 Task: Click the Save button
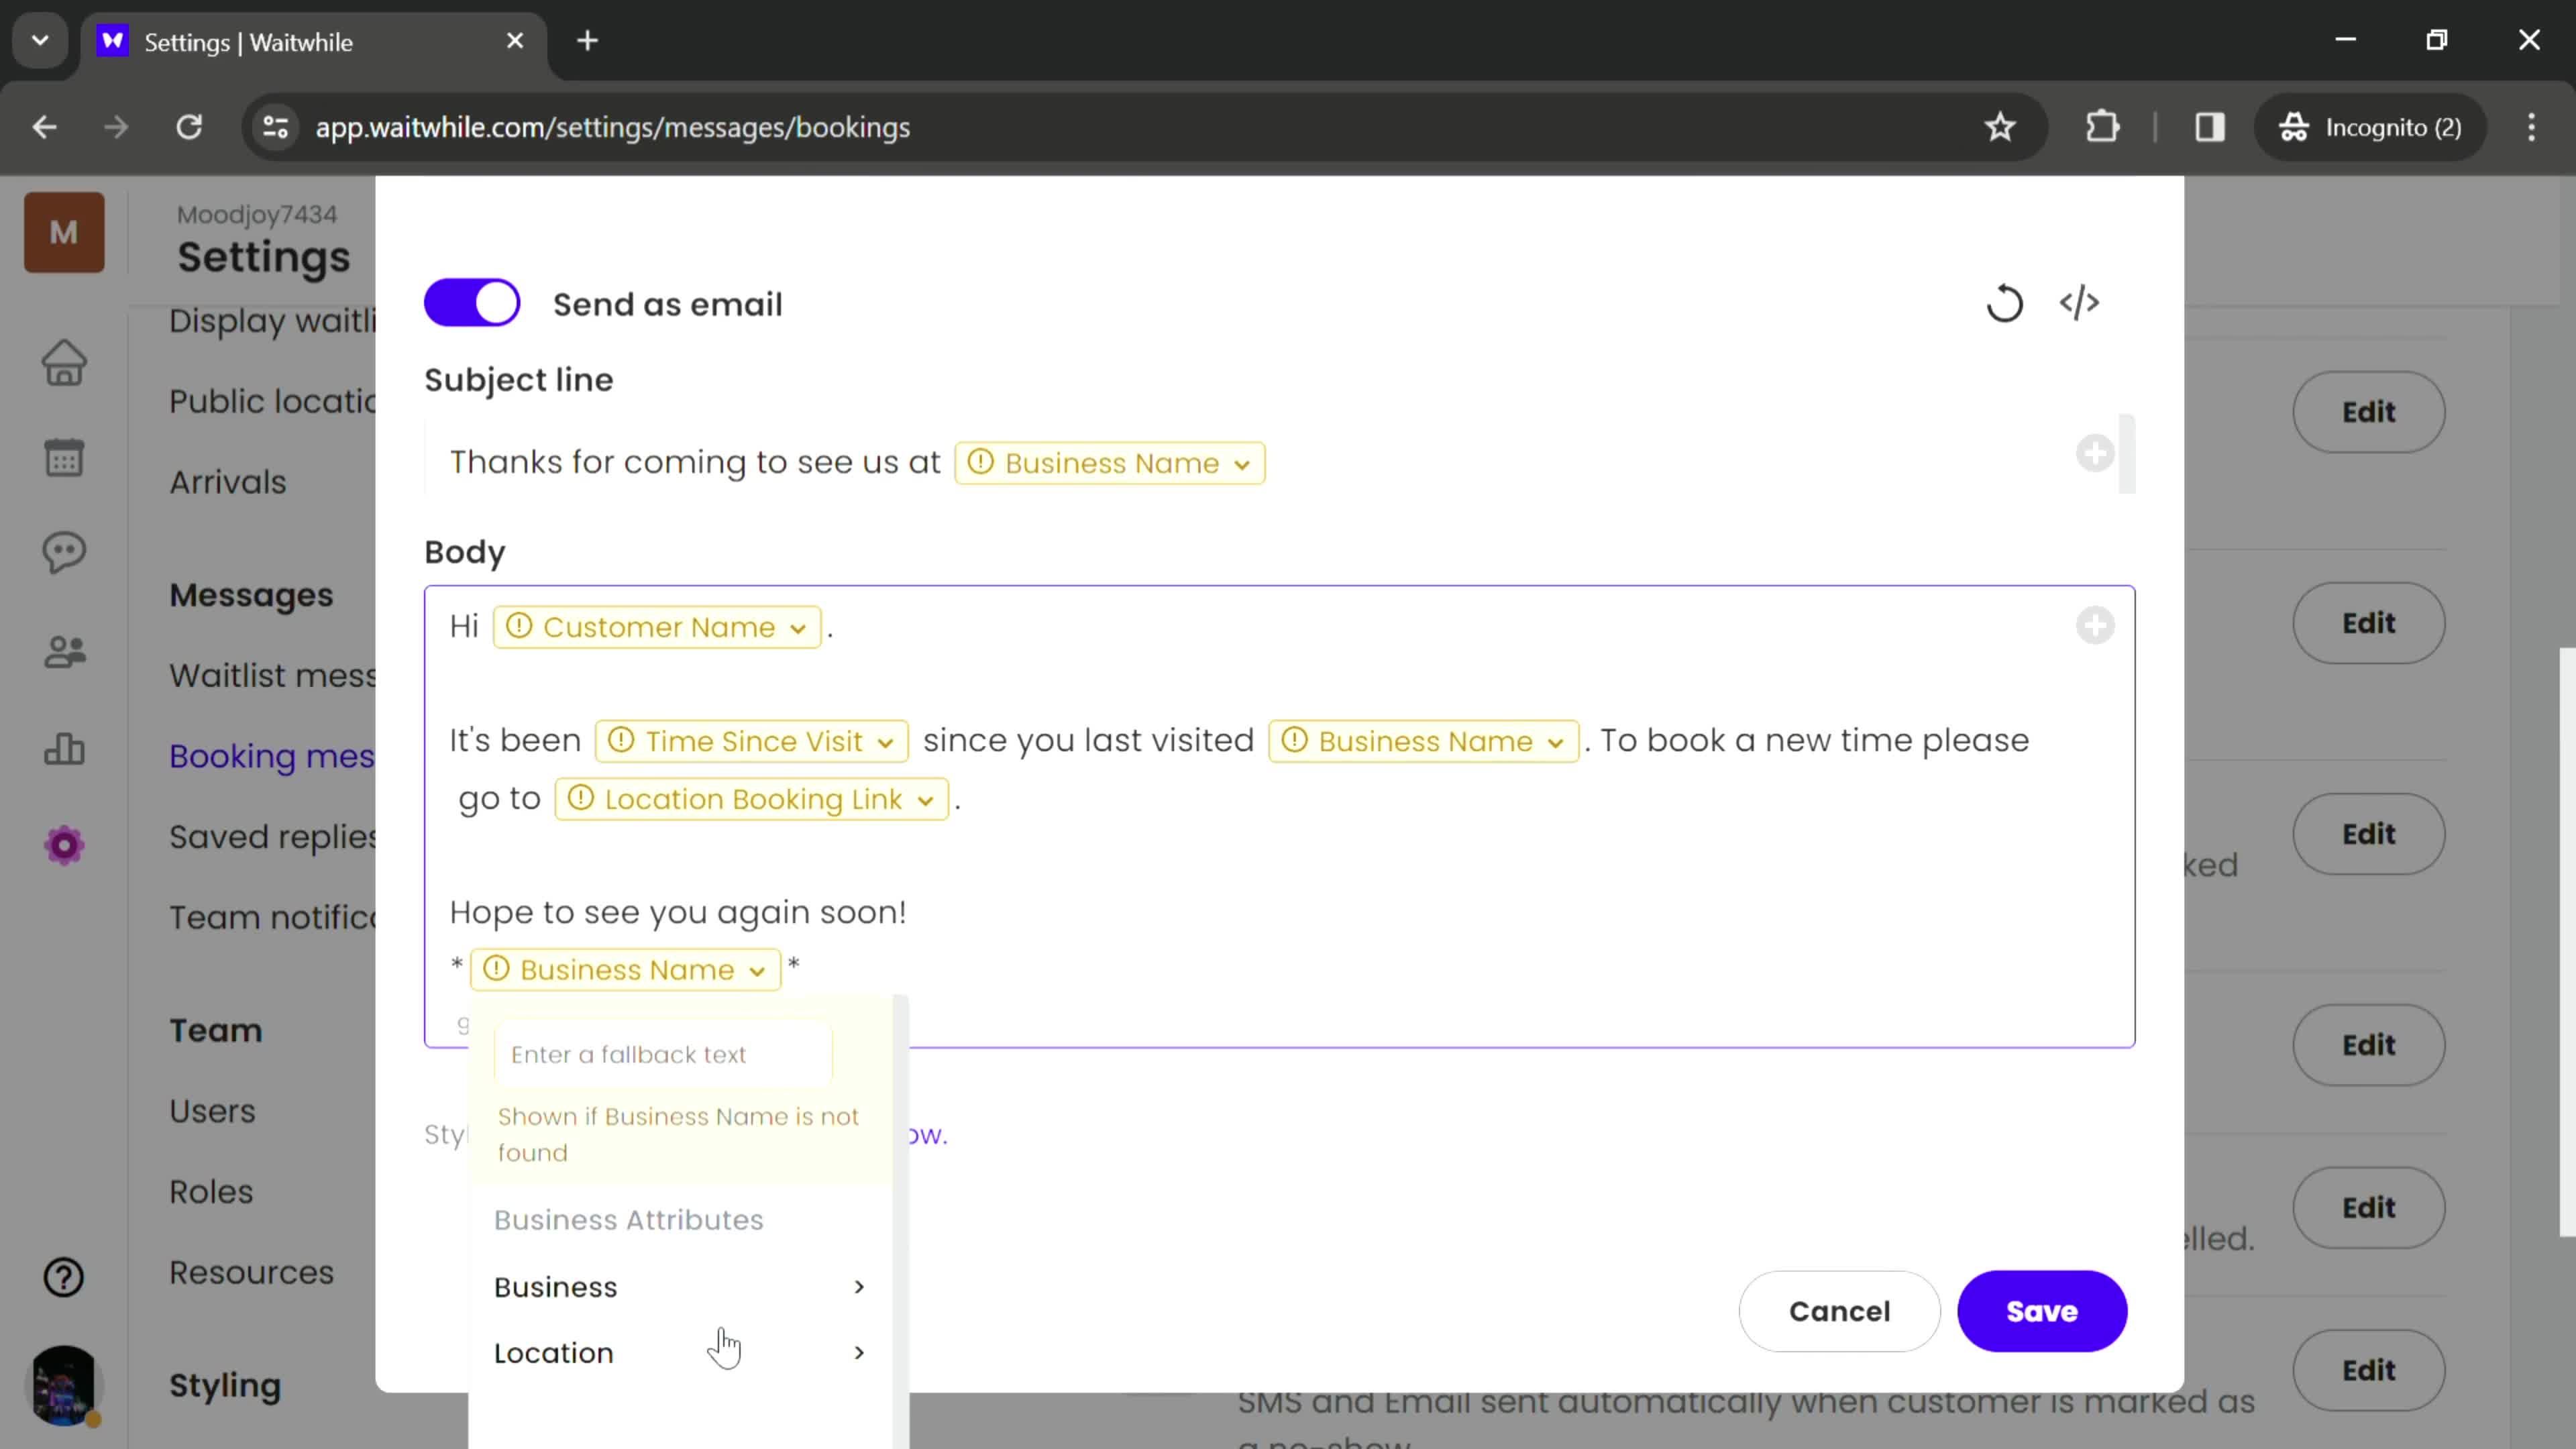(x=2042, y=1311)
